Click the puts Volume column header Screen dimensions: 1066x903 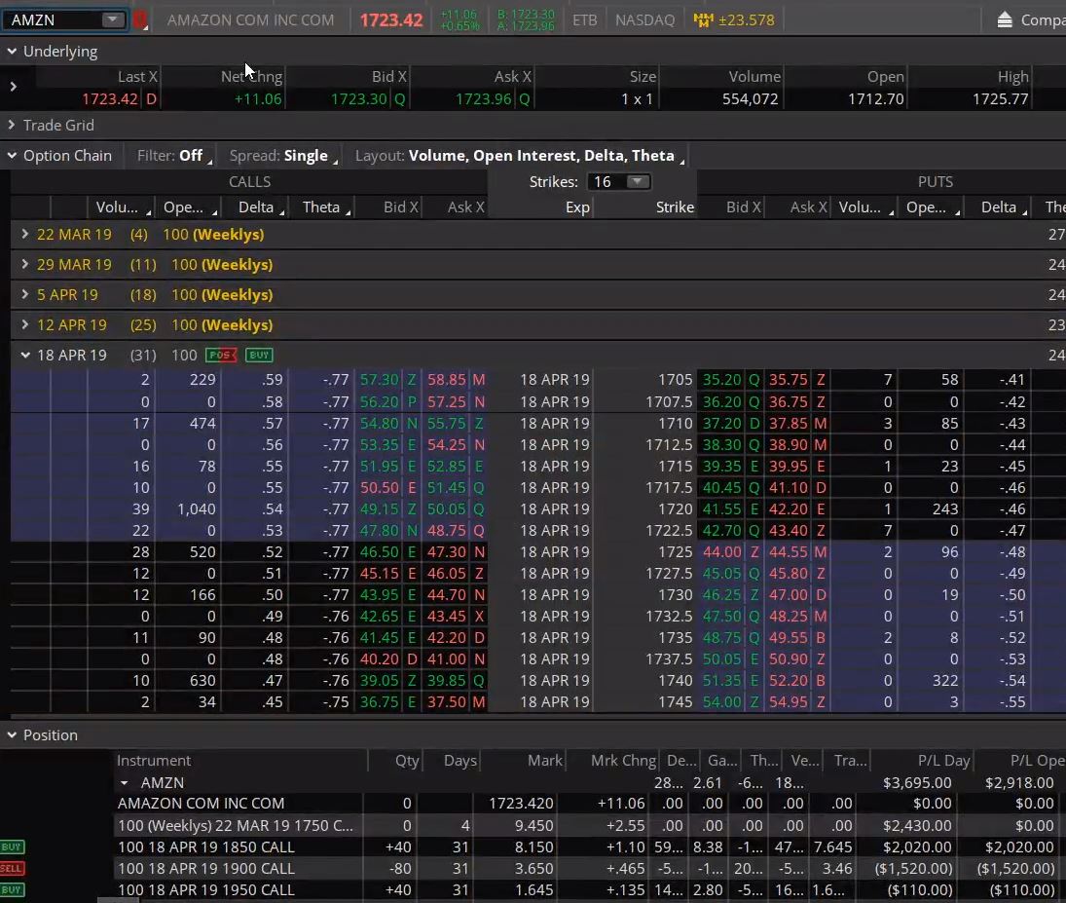pyautogui.click(x=864, y=207)
